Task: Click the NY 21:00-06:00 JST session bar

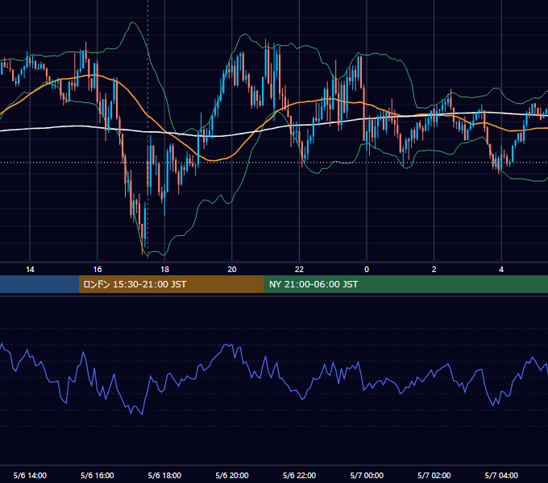Action: (x=405, y=284)
